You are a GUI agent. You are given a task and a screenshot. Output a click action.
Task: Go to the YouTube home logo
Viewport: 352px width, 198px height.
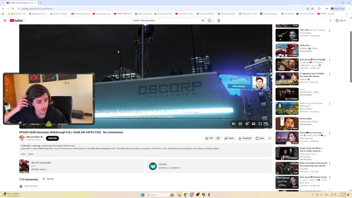click(x=16, y=20)
